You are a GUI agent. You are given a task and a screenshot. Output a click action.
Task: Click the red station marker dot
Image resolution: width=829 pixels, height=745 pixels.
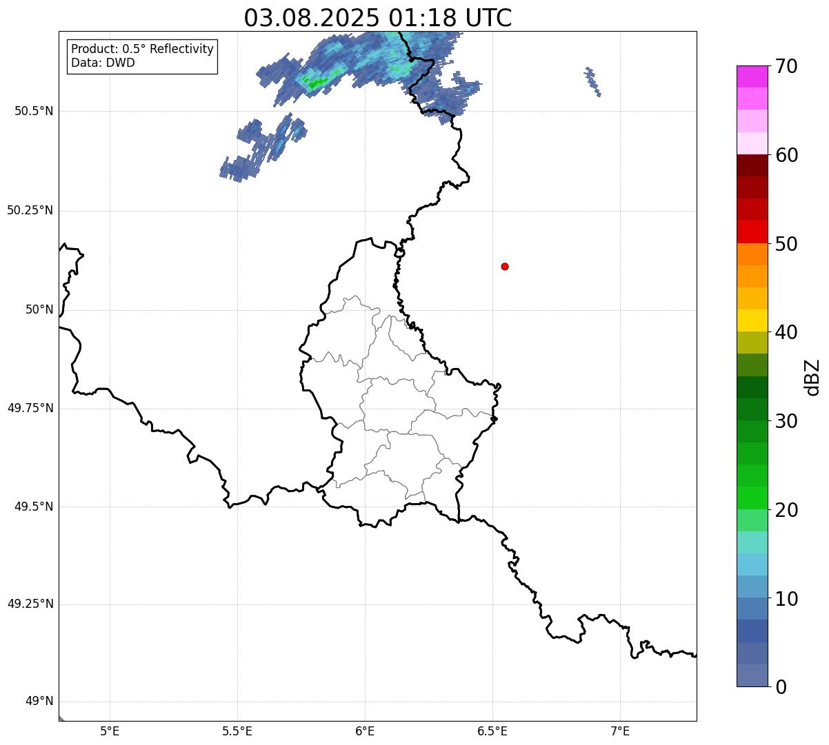point(505,266)
